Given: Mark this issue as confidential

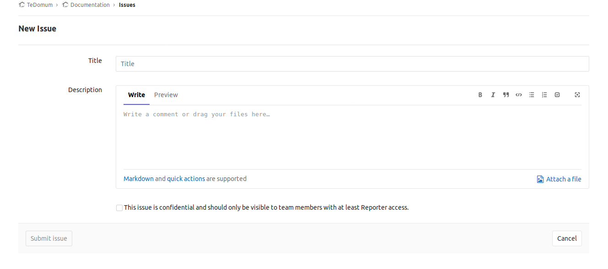Looking at the screenshot, I should tap(119, 208).
